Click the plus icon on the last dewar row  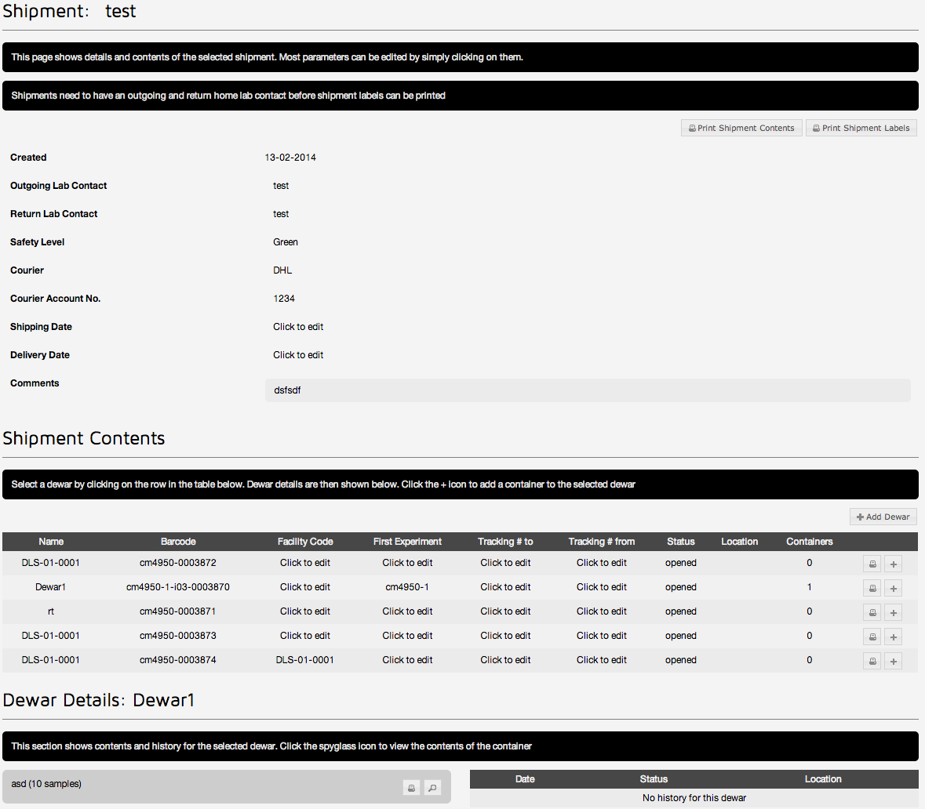click(893, 660)
